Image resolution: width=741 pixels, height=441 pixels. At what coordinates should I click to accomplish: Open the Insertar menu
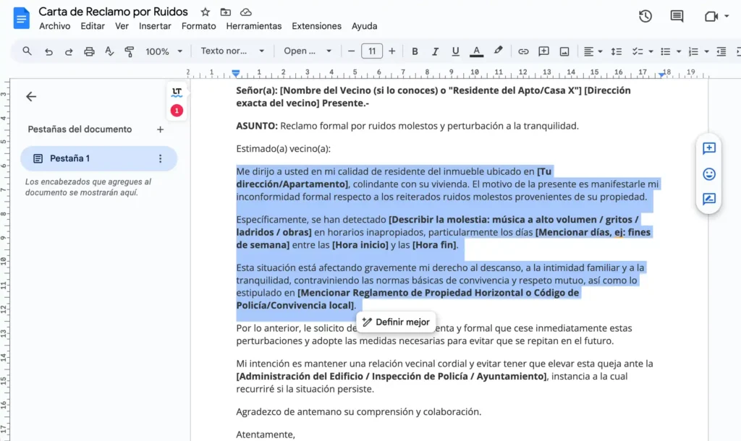(x=155, y=26)
